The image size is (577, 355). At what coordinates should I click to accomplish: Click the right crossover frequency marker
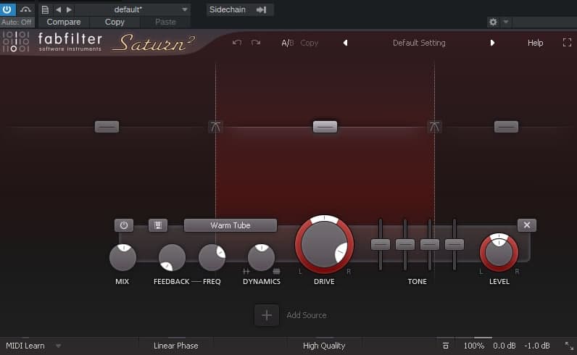click(x=434, y=127)
